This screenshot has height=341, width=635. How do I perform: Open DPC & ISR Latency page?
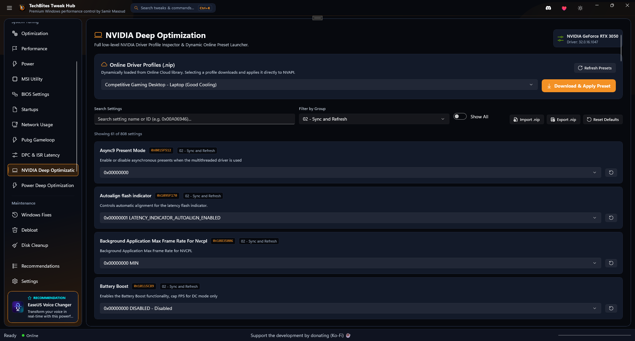(43, 155)
